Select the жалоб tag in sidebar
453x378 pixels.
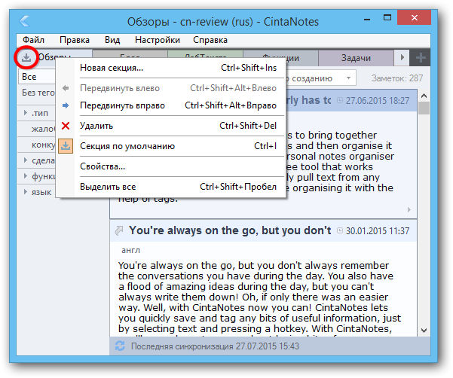43,129
